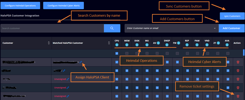Image resolution: width=245 pixels, height=100 pixels.
Task: Click pencil beside last Unassigned entry
Action: (x=68, y=96)
